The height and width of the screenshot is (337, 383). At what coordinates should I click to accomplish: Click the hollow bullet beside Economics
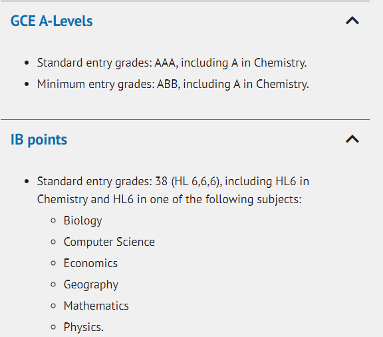53,263
